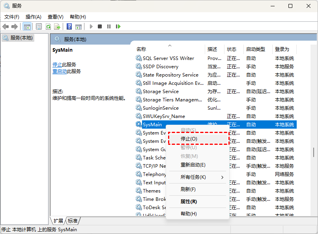Click the Pause Service toolbar icon
Viewport: 318px width, 234px height.
(x=109, y=26)
